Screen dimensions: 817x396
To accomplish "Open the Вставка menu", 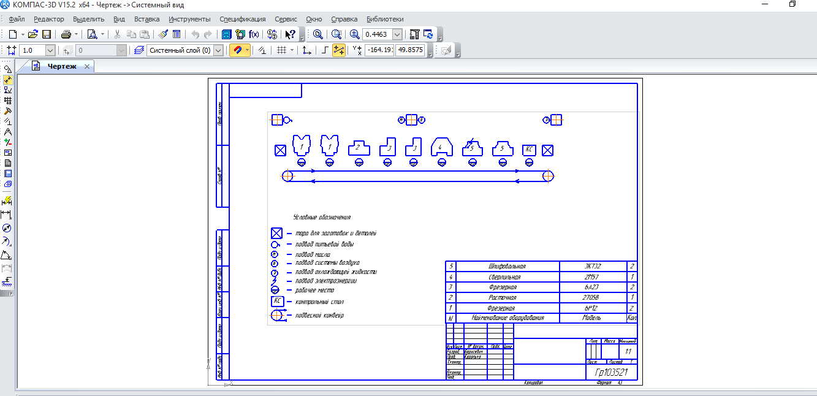I will (146, 19).
